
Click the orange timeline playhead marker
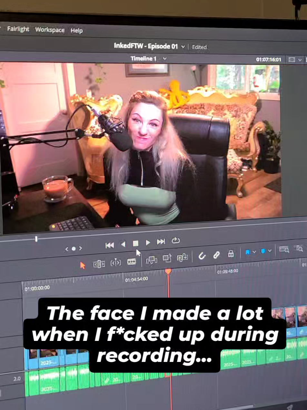168,272
